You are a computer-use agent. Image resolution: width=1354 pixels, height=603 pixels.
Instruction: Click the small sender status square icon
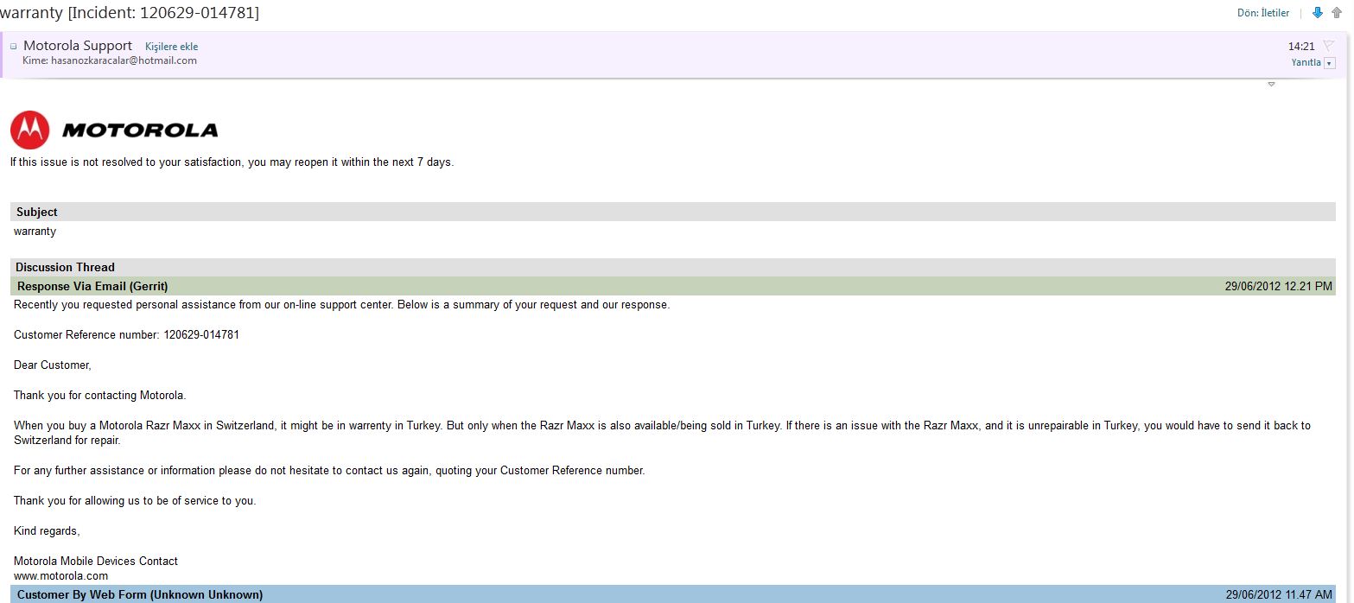point(13,47)
